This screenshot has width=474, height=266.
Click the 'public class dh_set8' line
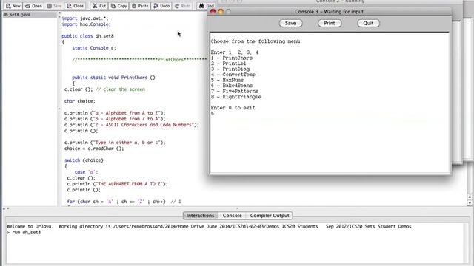click(87, 36)
